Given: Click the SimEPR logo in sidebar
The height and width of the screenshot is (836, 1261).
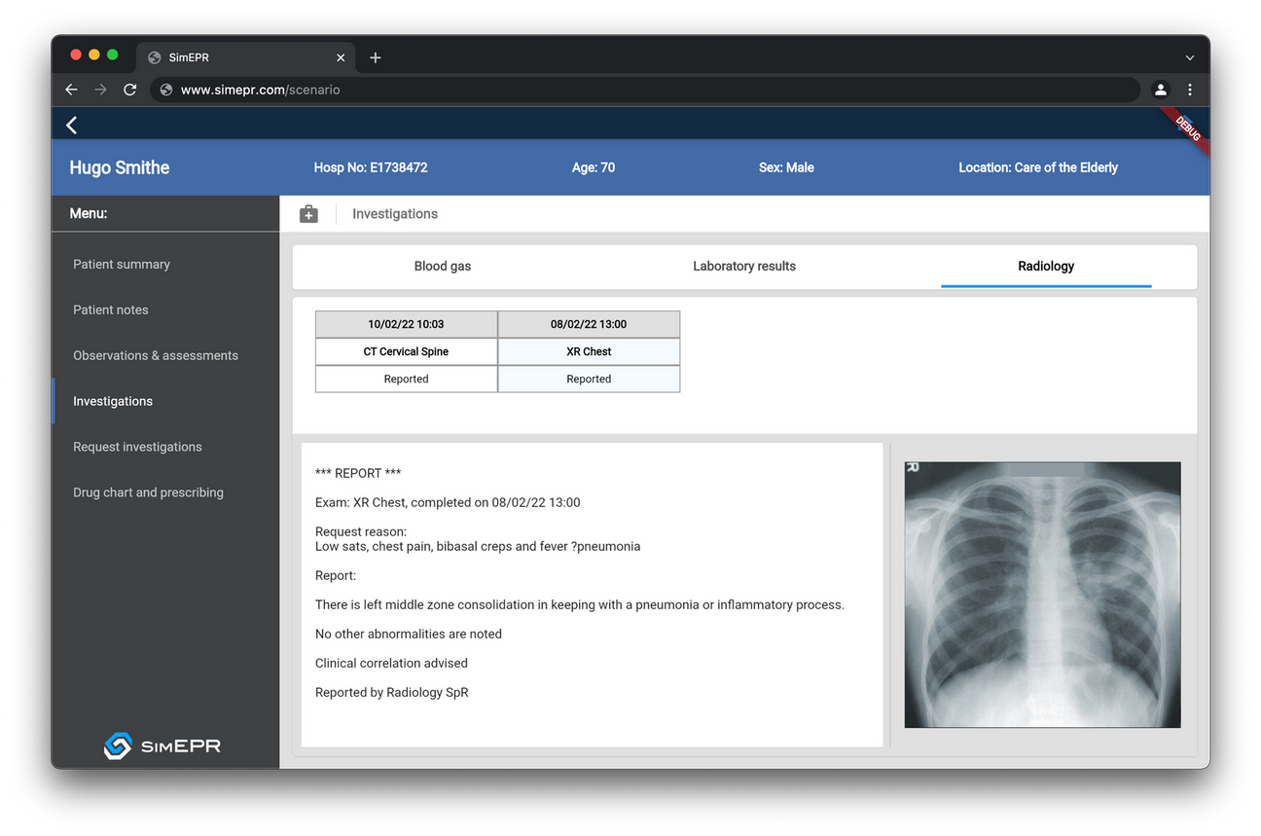Looking at the screenshot, I should tap(162, 746).
